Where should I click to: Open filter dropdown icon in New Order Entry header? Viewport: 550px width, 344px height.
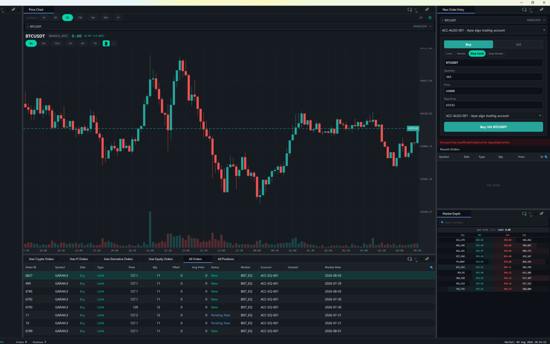pyautogui.click(x=530, y=10)
